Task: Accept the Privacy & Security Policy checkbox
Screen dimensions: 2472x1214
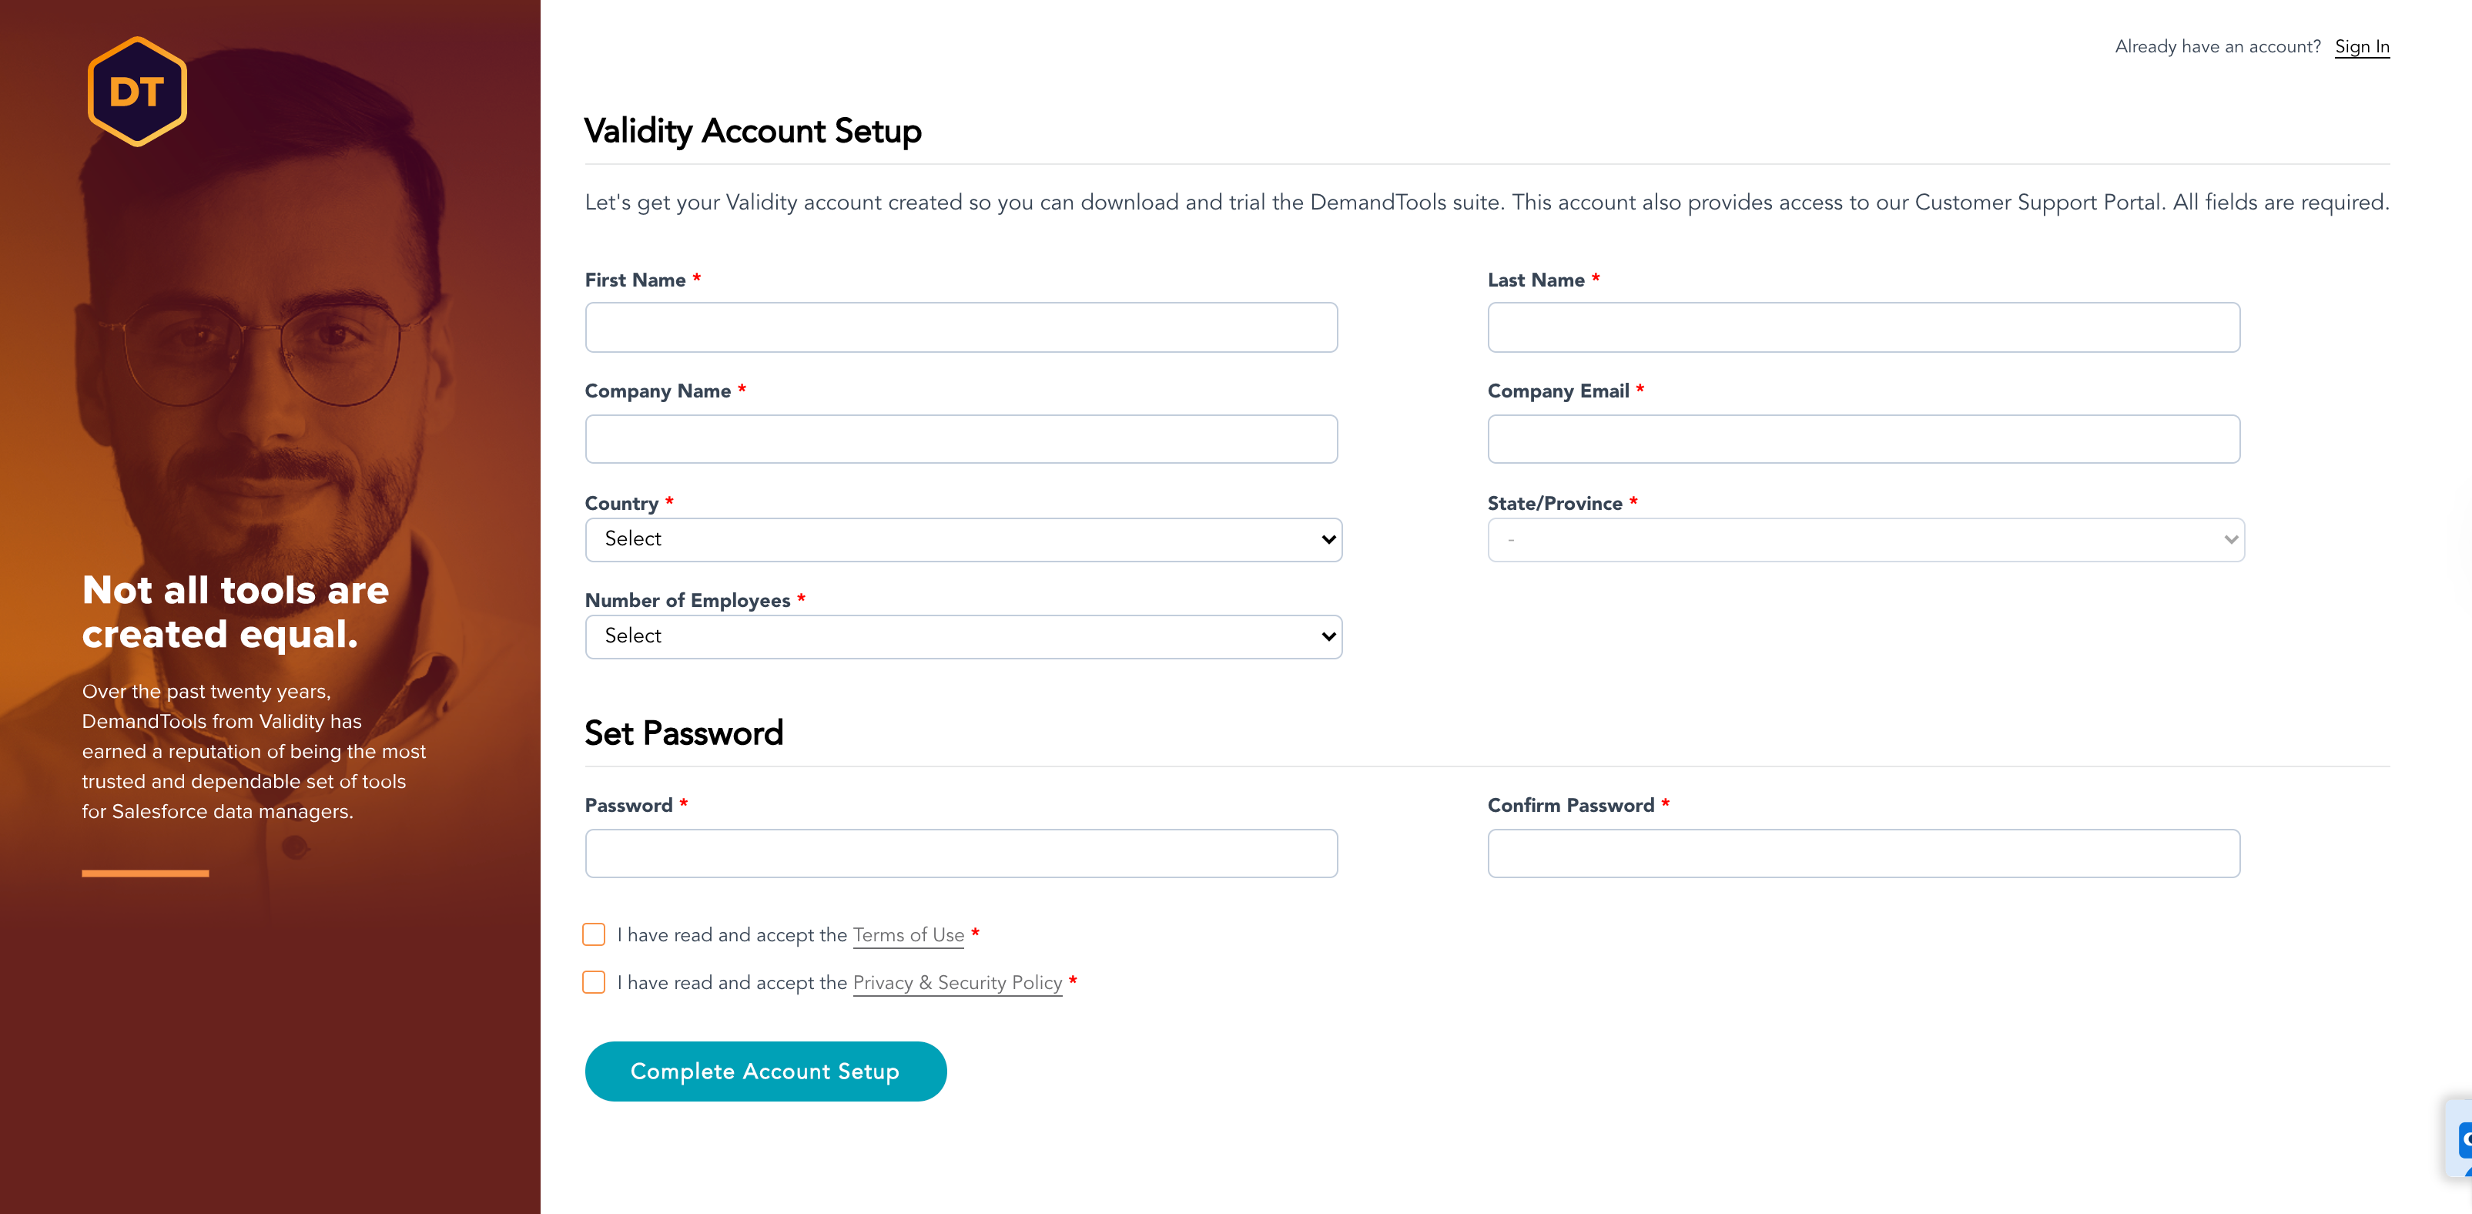Action: point(594,983)
